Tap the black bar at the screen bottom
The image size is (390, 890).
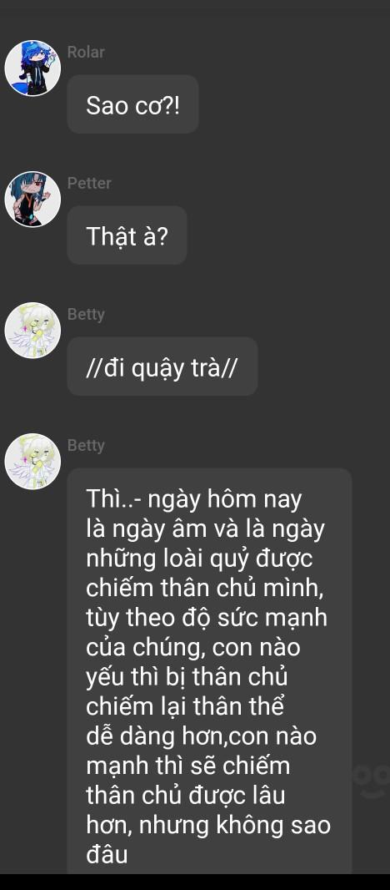[x=195, y=882]
